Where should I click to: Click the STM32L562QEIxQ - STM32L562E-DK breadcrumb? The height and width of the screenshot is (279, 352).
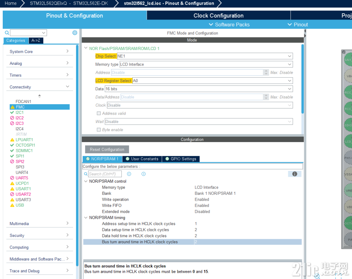tap(69, 4)
